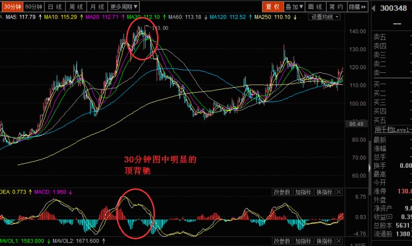Click the 卖五 order row
Viewport: 412px width, 246px height.
coord(392,37)
